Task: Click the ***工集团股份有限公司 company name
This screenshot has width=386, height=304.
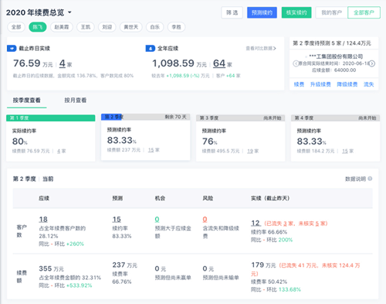Action: tap(336, 56)
